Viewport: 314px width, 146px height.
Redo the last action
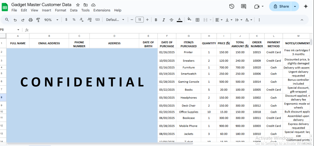[x=23, y=20]
